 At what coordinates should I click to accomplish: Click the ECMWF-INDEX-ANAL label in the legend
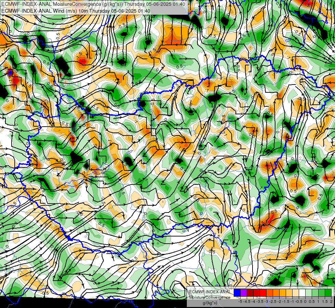click(x=210, y=292)
